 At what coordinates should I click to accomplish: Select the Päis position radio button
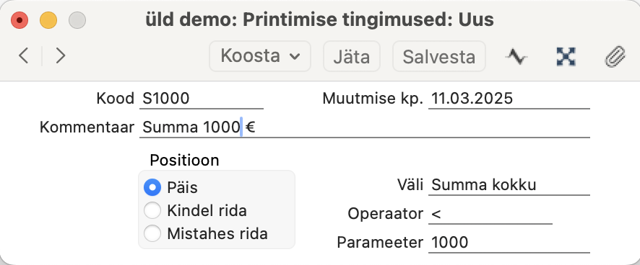(152, 188)
